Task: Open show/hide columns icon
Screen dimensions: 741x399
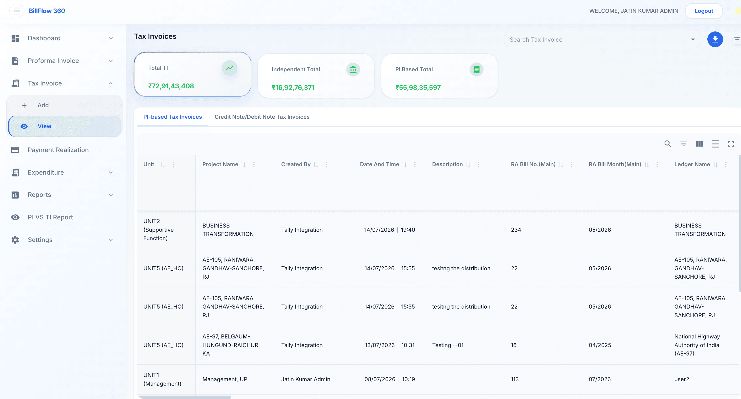Action: coord(699,144)
